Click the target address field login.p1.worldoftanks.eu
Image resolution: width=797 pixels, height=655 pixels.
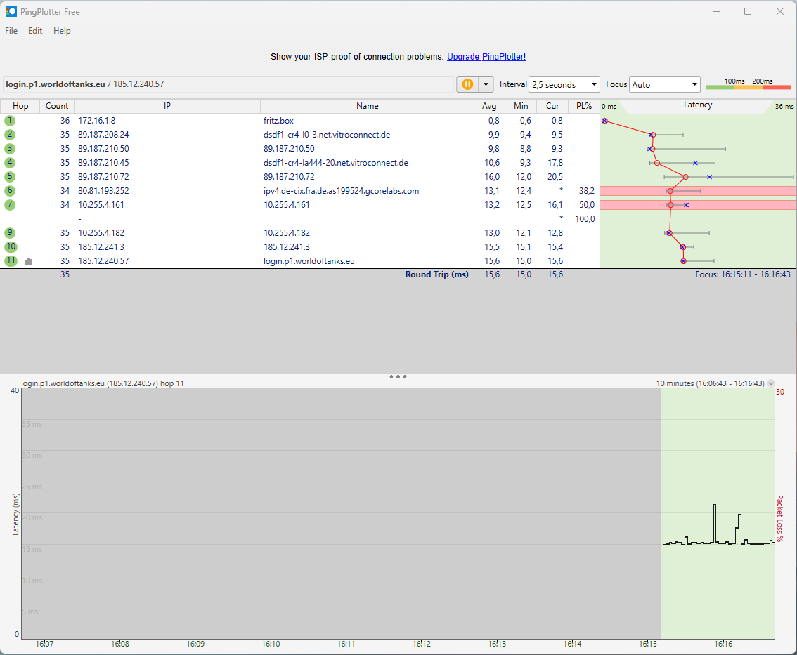click(x=228, y=84)
